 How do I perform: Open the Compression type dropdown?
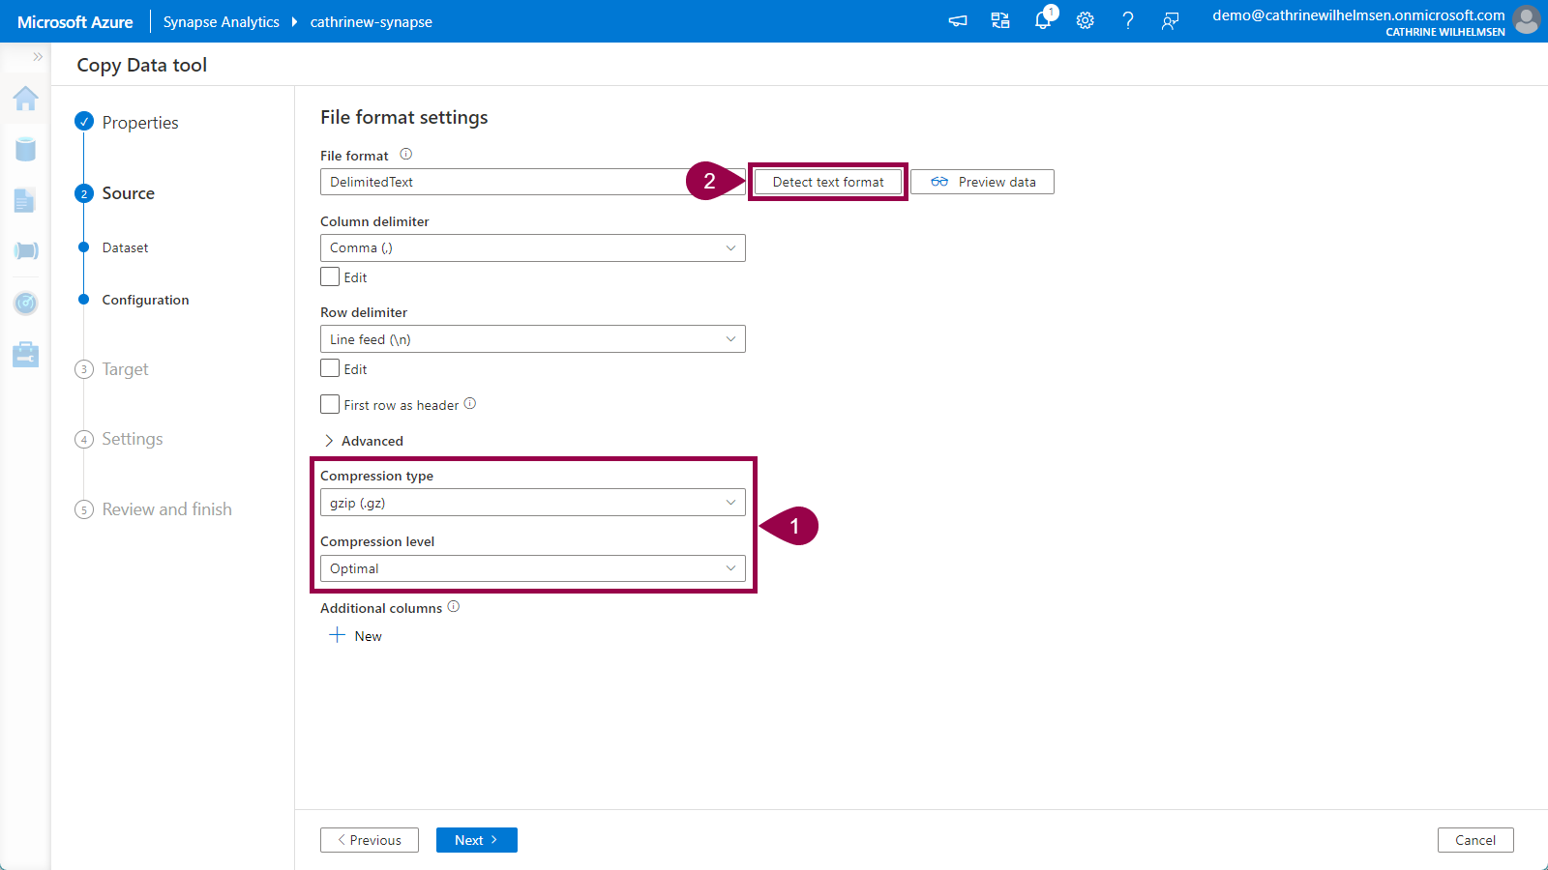532,503
